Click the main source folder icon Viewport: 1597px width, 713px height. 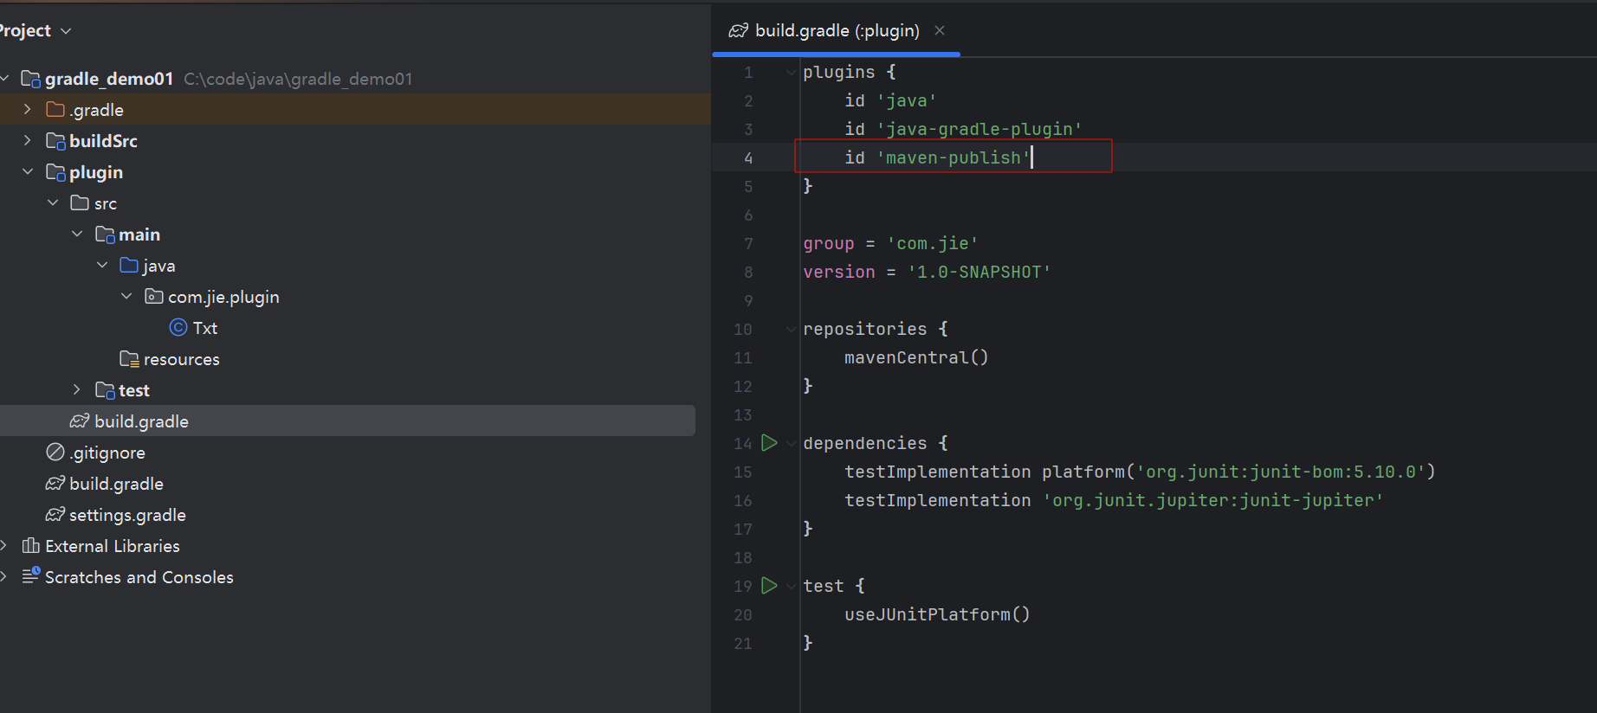pos(105,234)
